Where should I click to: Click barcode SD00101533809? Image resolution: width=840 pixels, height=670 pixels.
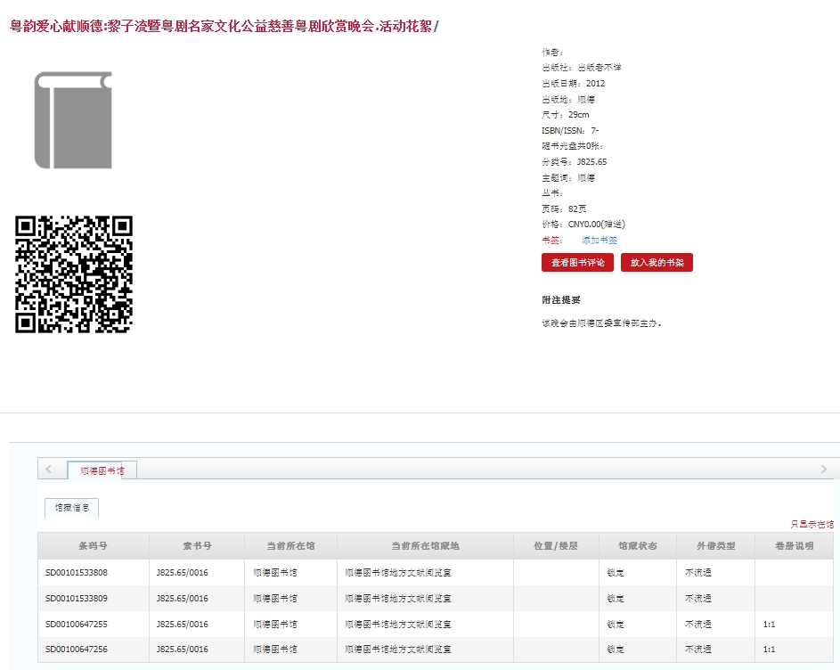coord(77,598)
